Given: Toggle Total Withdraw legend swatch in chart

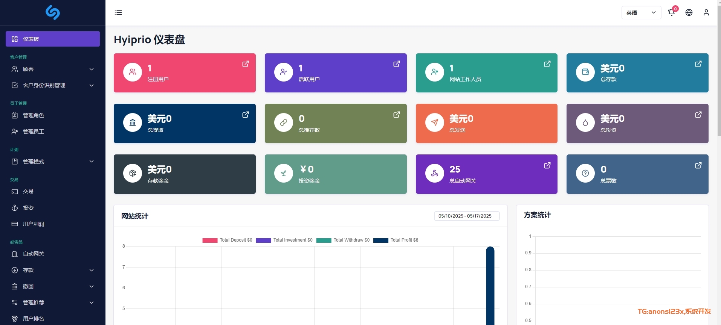Looking at the screenshot, I should 324,240.
